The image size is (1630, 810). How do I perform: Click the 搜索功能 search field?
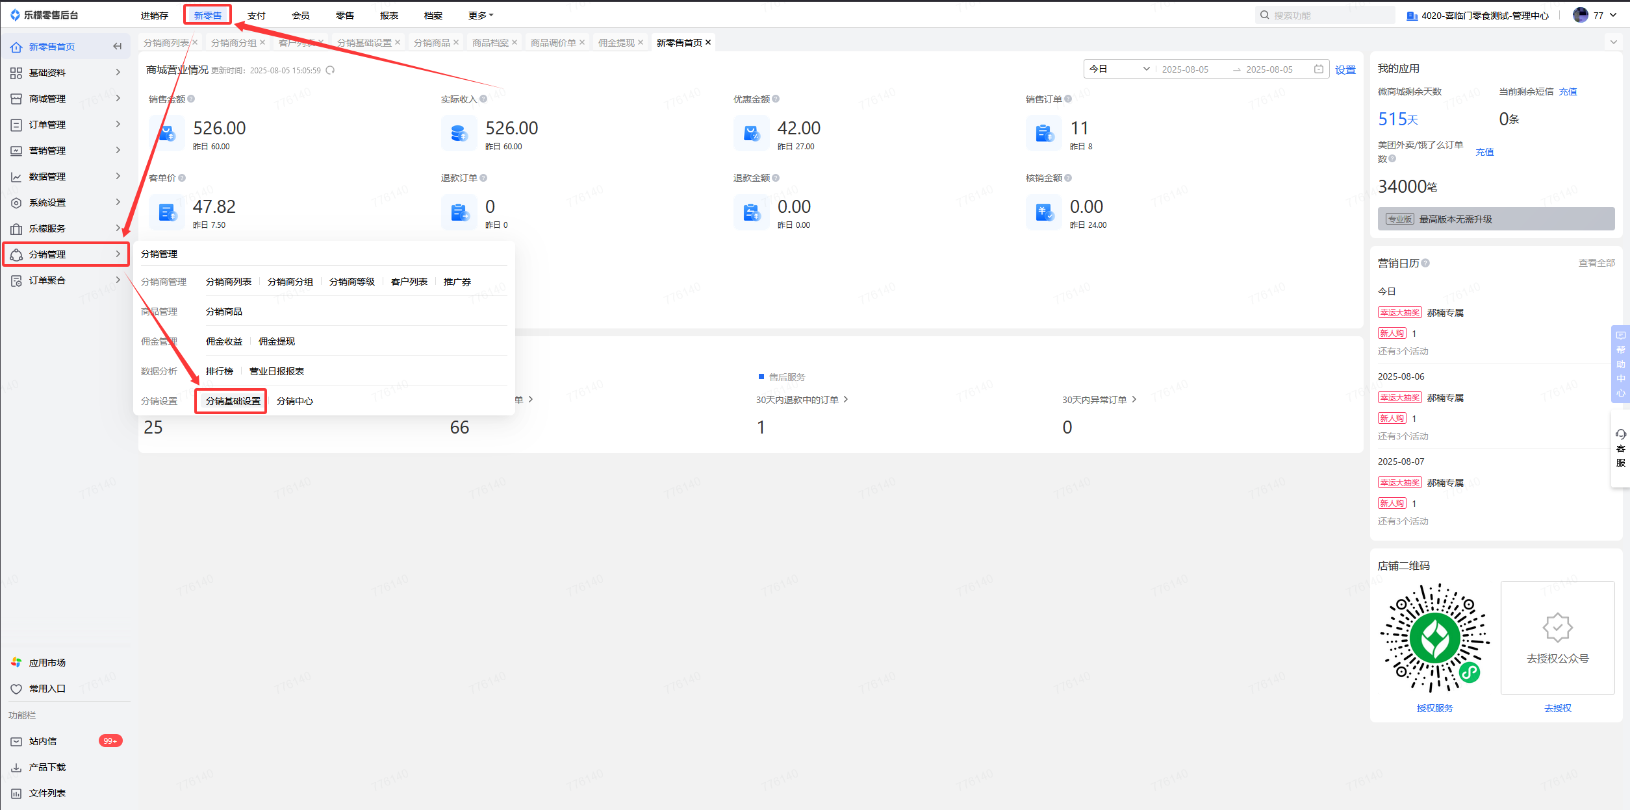coord(1325,15)
